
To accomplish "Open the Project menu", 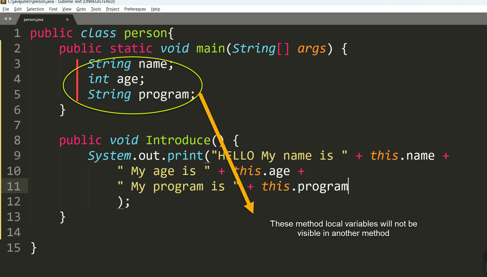I will [113, 9].
